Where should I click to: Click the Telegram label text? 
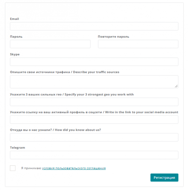(17, 148)
